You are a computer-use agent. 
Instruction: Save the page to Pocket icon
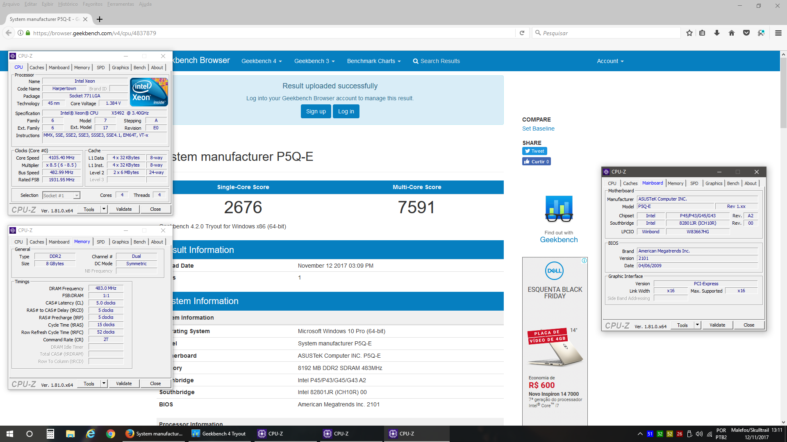point(746,33)
